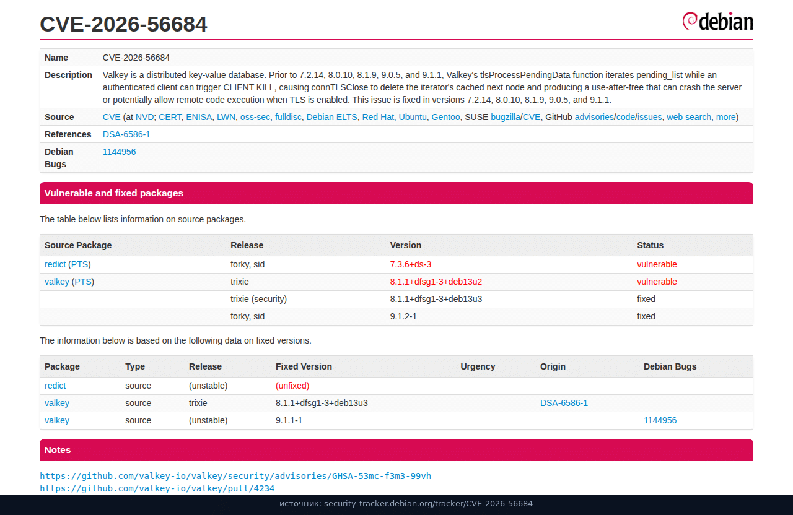
Task: Open the GitHub issues link
Action: (x=650, y=117)
